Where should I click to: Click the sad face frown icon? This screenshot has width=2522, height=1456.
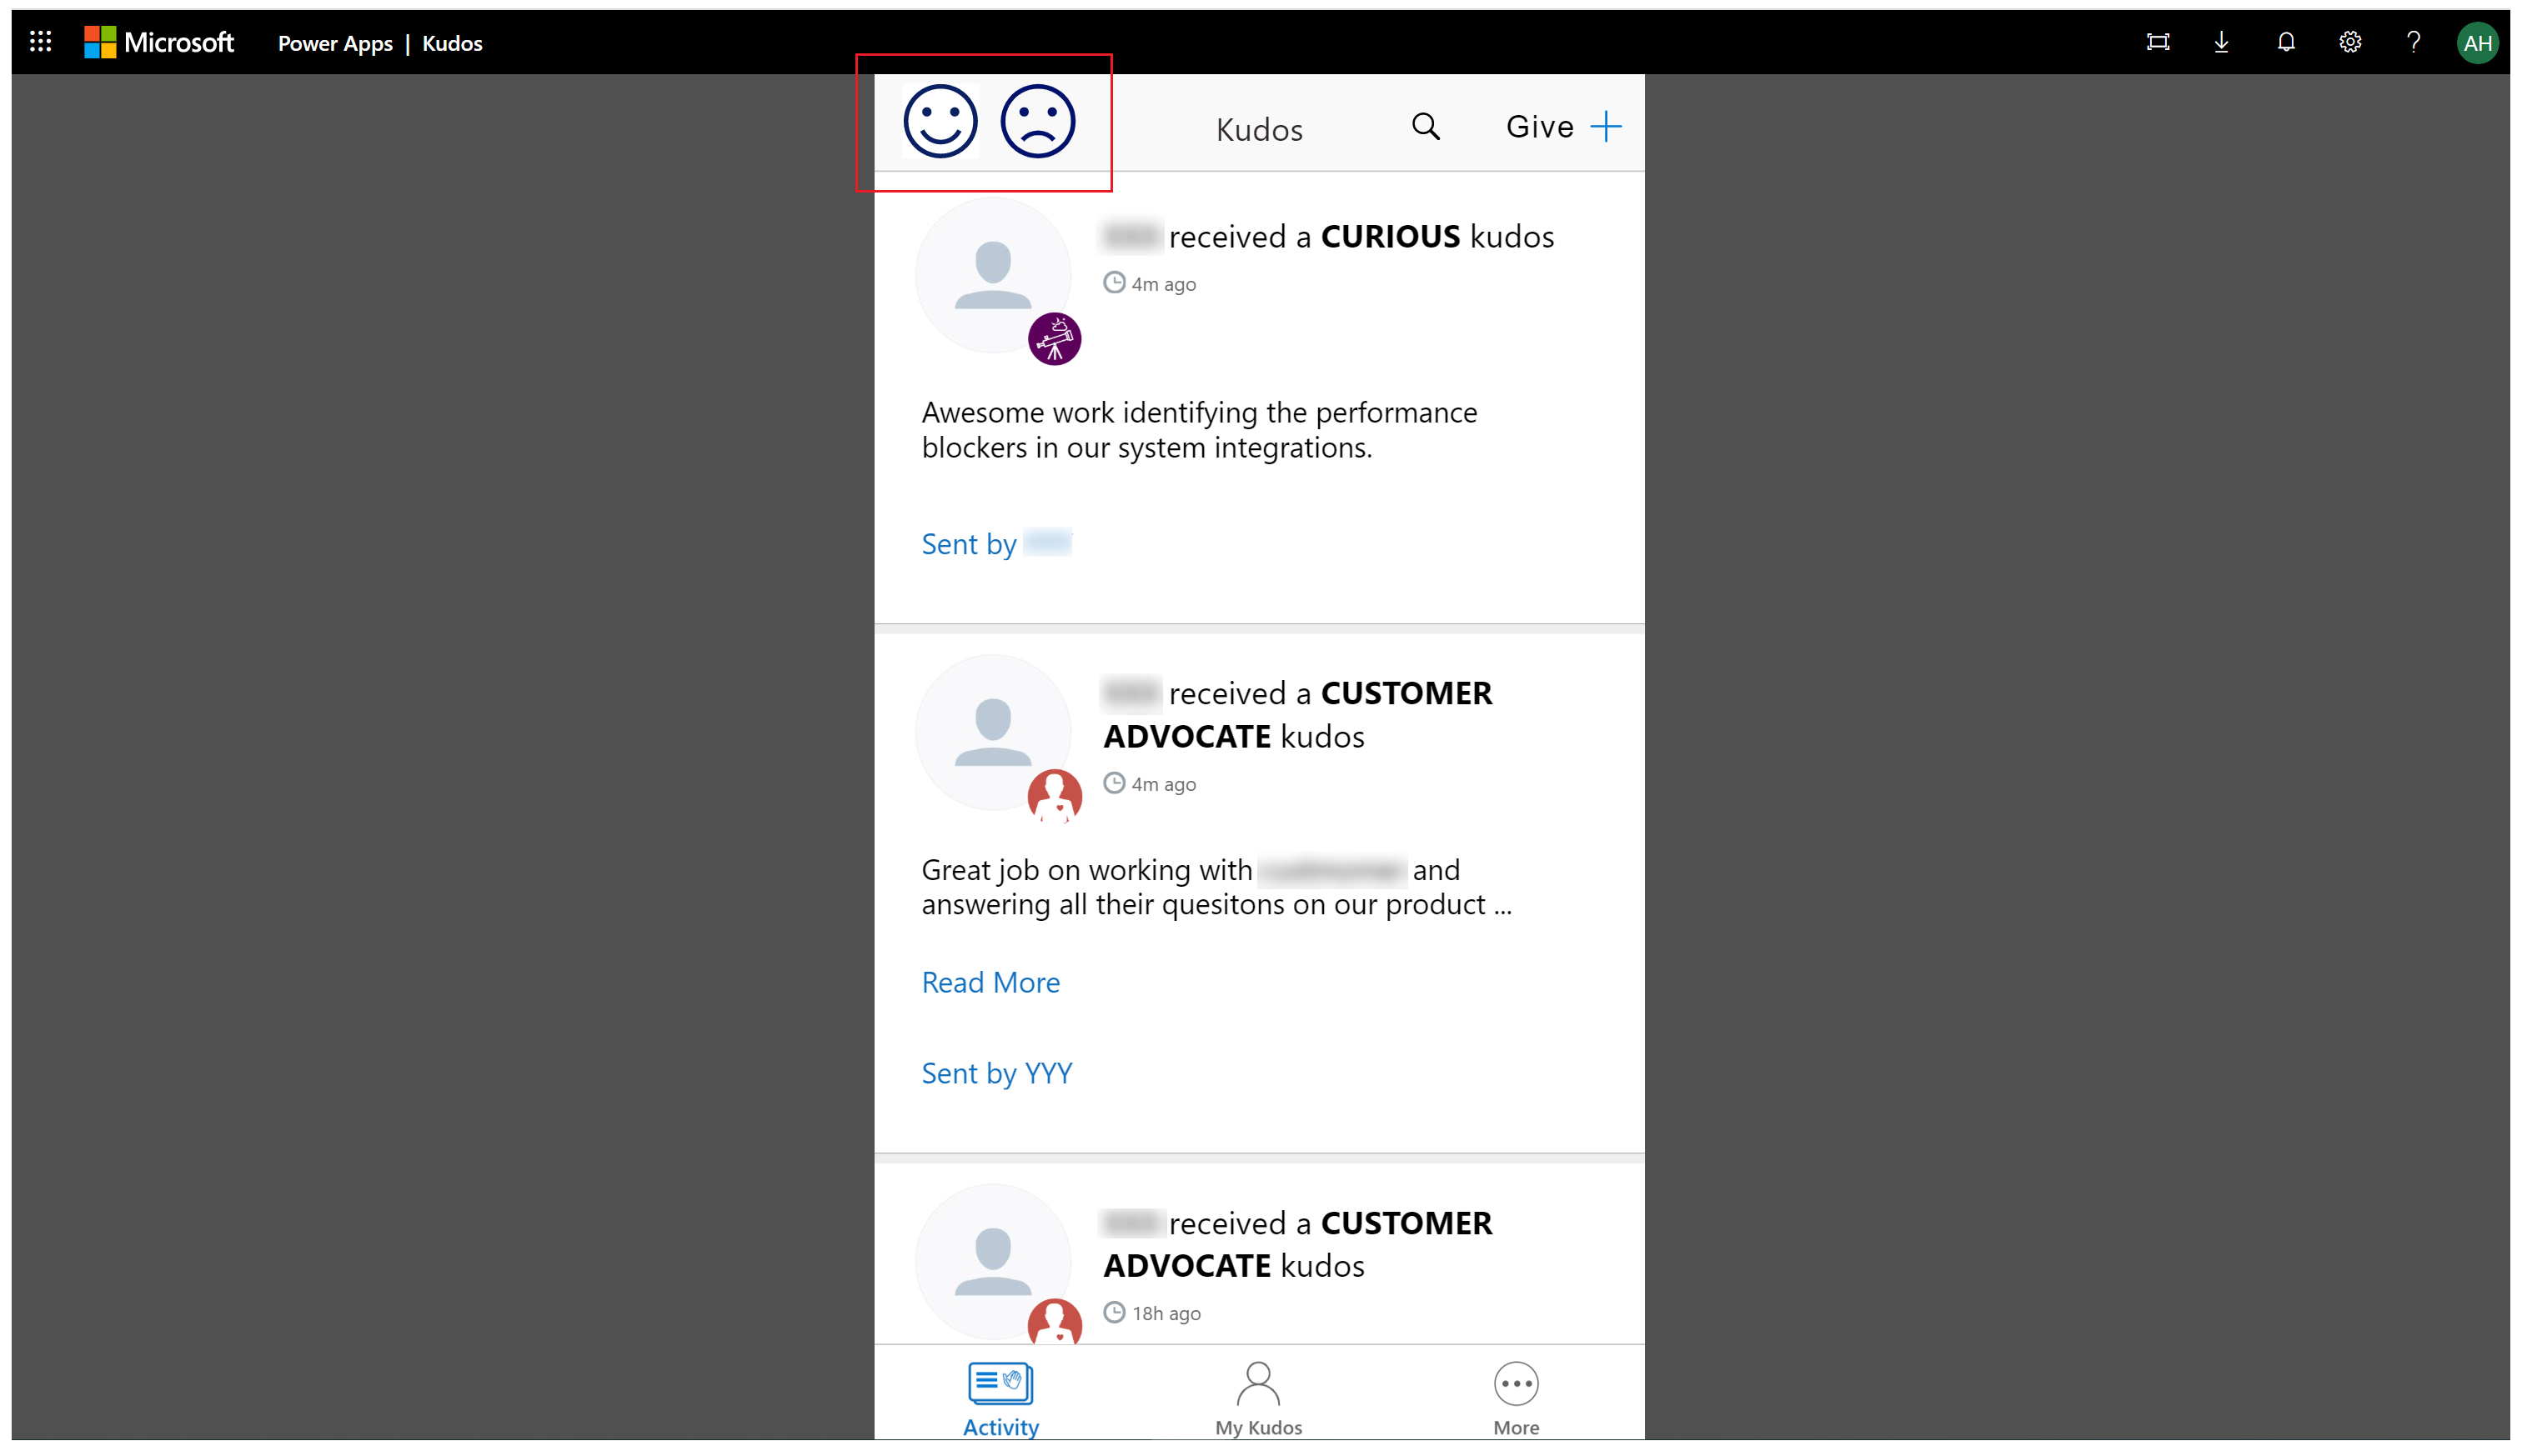pyautogui.click(x=1036, y=123)
